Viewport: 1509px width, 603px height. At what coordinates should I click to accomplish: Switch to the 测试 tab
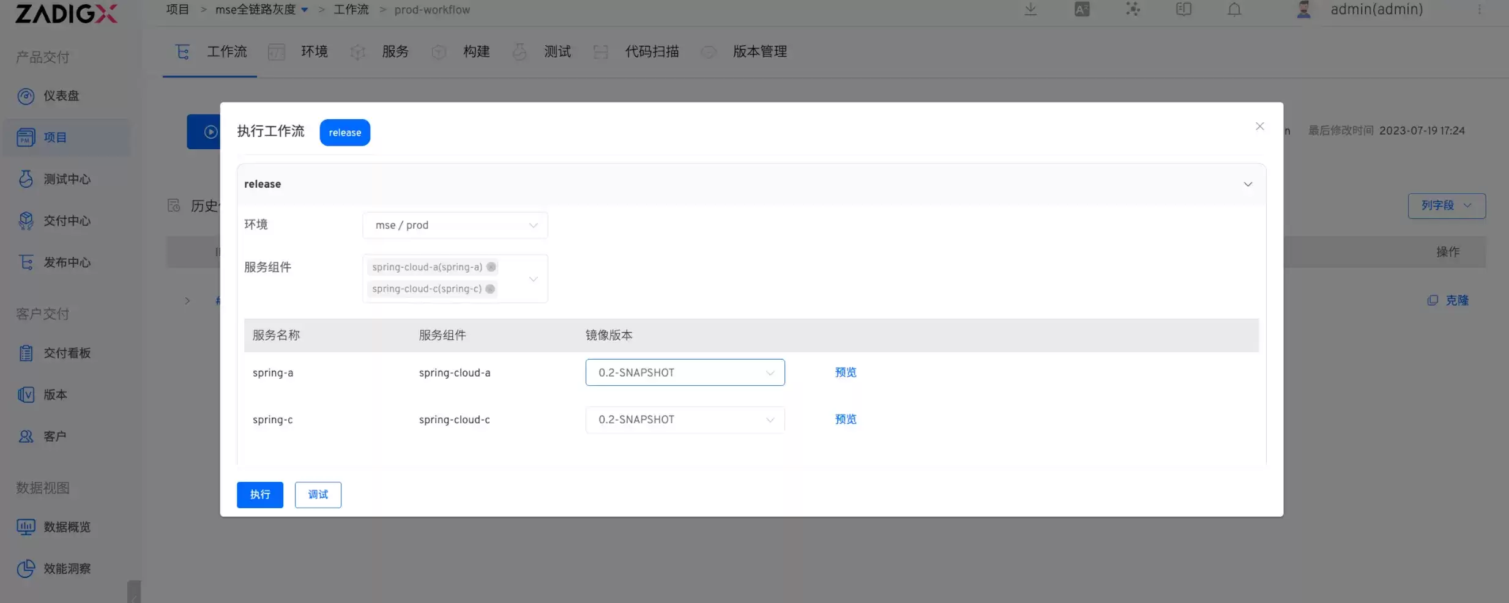[542, 51]
